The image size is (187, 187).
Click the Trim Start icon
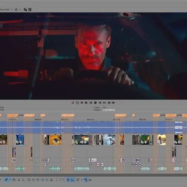pyautogui.click(x=38, y=180)
